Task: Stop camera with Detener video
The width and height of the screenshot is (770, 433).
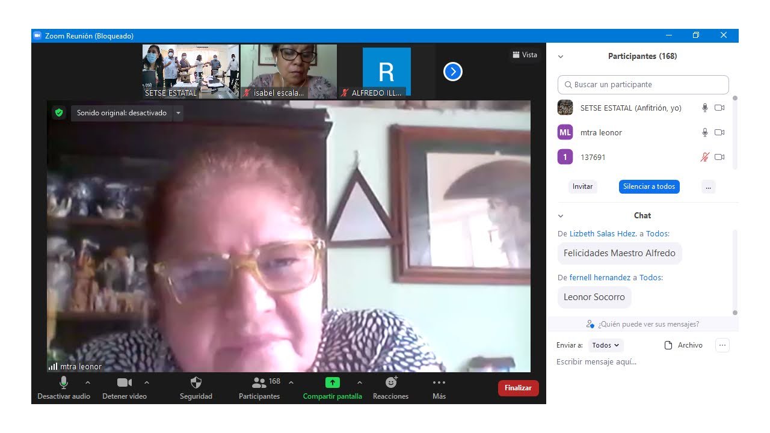Action: click(x=125, y=388)
